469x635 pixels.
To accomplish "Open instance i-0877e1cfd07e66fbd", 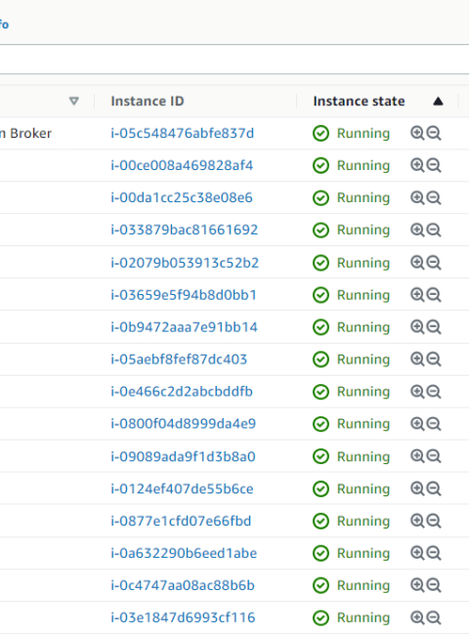I will point(181,521).
